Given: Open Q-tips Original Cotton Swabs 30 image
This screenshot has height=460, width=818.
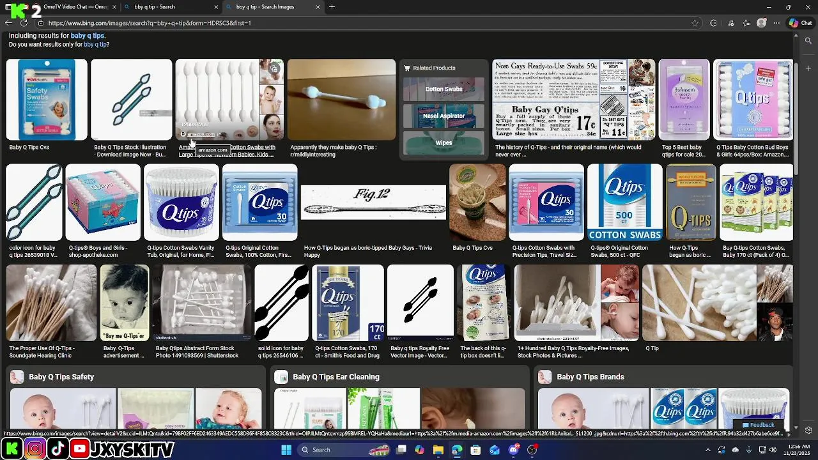Looking at the screenshot, I should 259,203.
